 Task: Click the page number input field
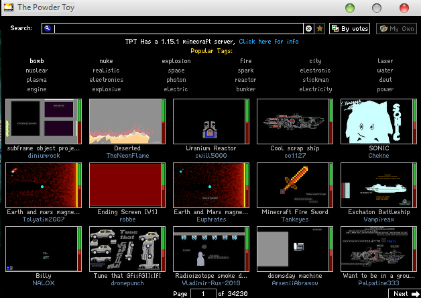pyautogui.click(x=203, y=294)
